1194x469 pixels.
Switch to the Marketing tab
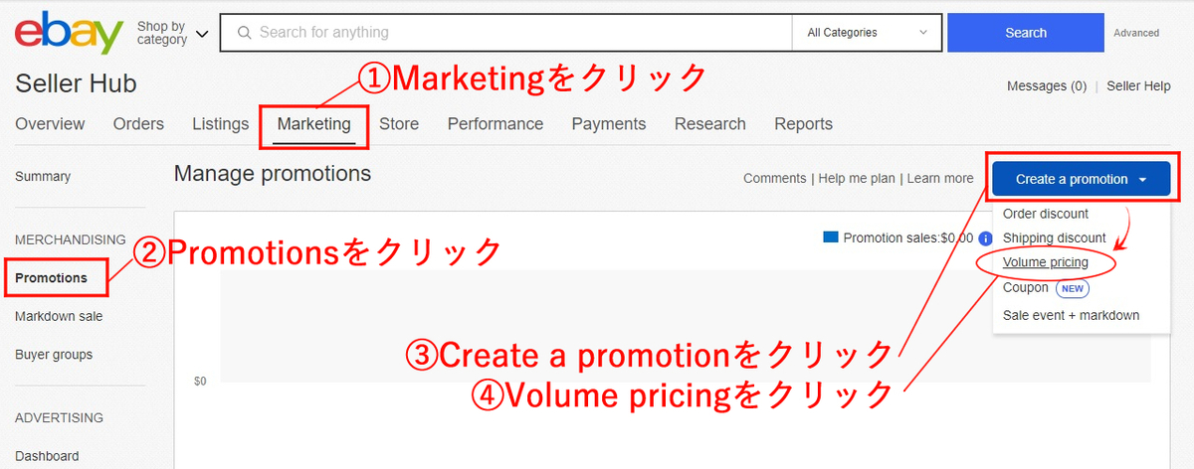tap(314, 124)
